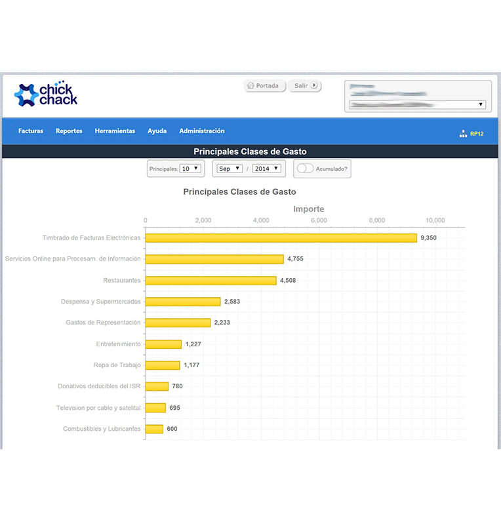501x522 pixels.
Task: Click the Despensa y Supermercados bar
Action: click(183, 302)
